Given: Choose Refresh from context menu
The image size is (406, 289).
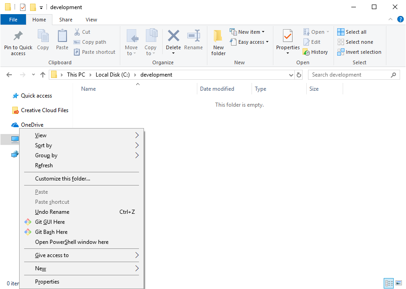Looking at the screenshot, I should pyautogui.click(x=82, y=165).
